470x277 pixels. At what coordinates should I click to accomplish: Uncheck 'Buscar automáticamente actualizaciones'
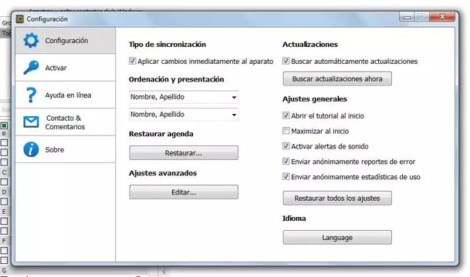coord(286,61)
